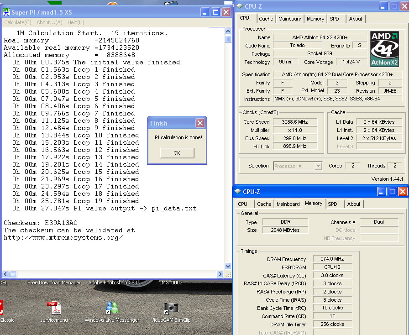Close the Finish dialog with X
409x335 pixels.
pos(200,123)
